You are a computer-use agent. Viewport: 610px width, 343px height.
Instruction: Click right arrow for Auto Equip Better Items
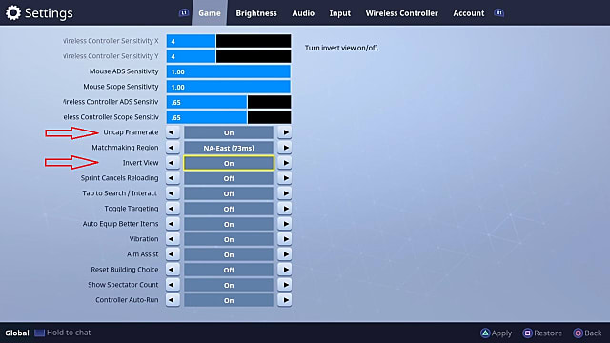[285, 224]
